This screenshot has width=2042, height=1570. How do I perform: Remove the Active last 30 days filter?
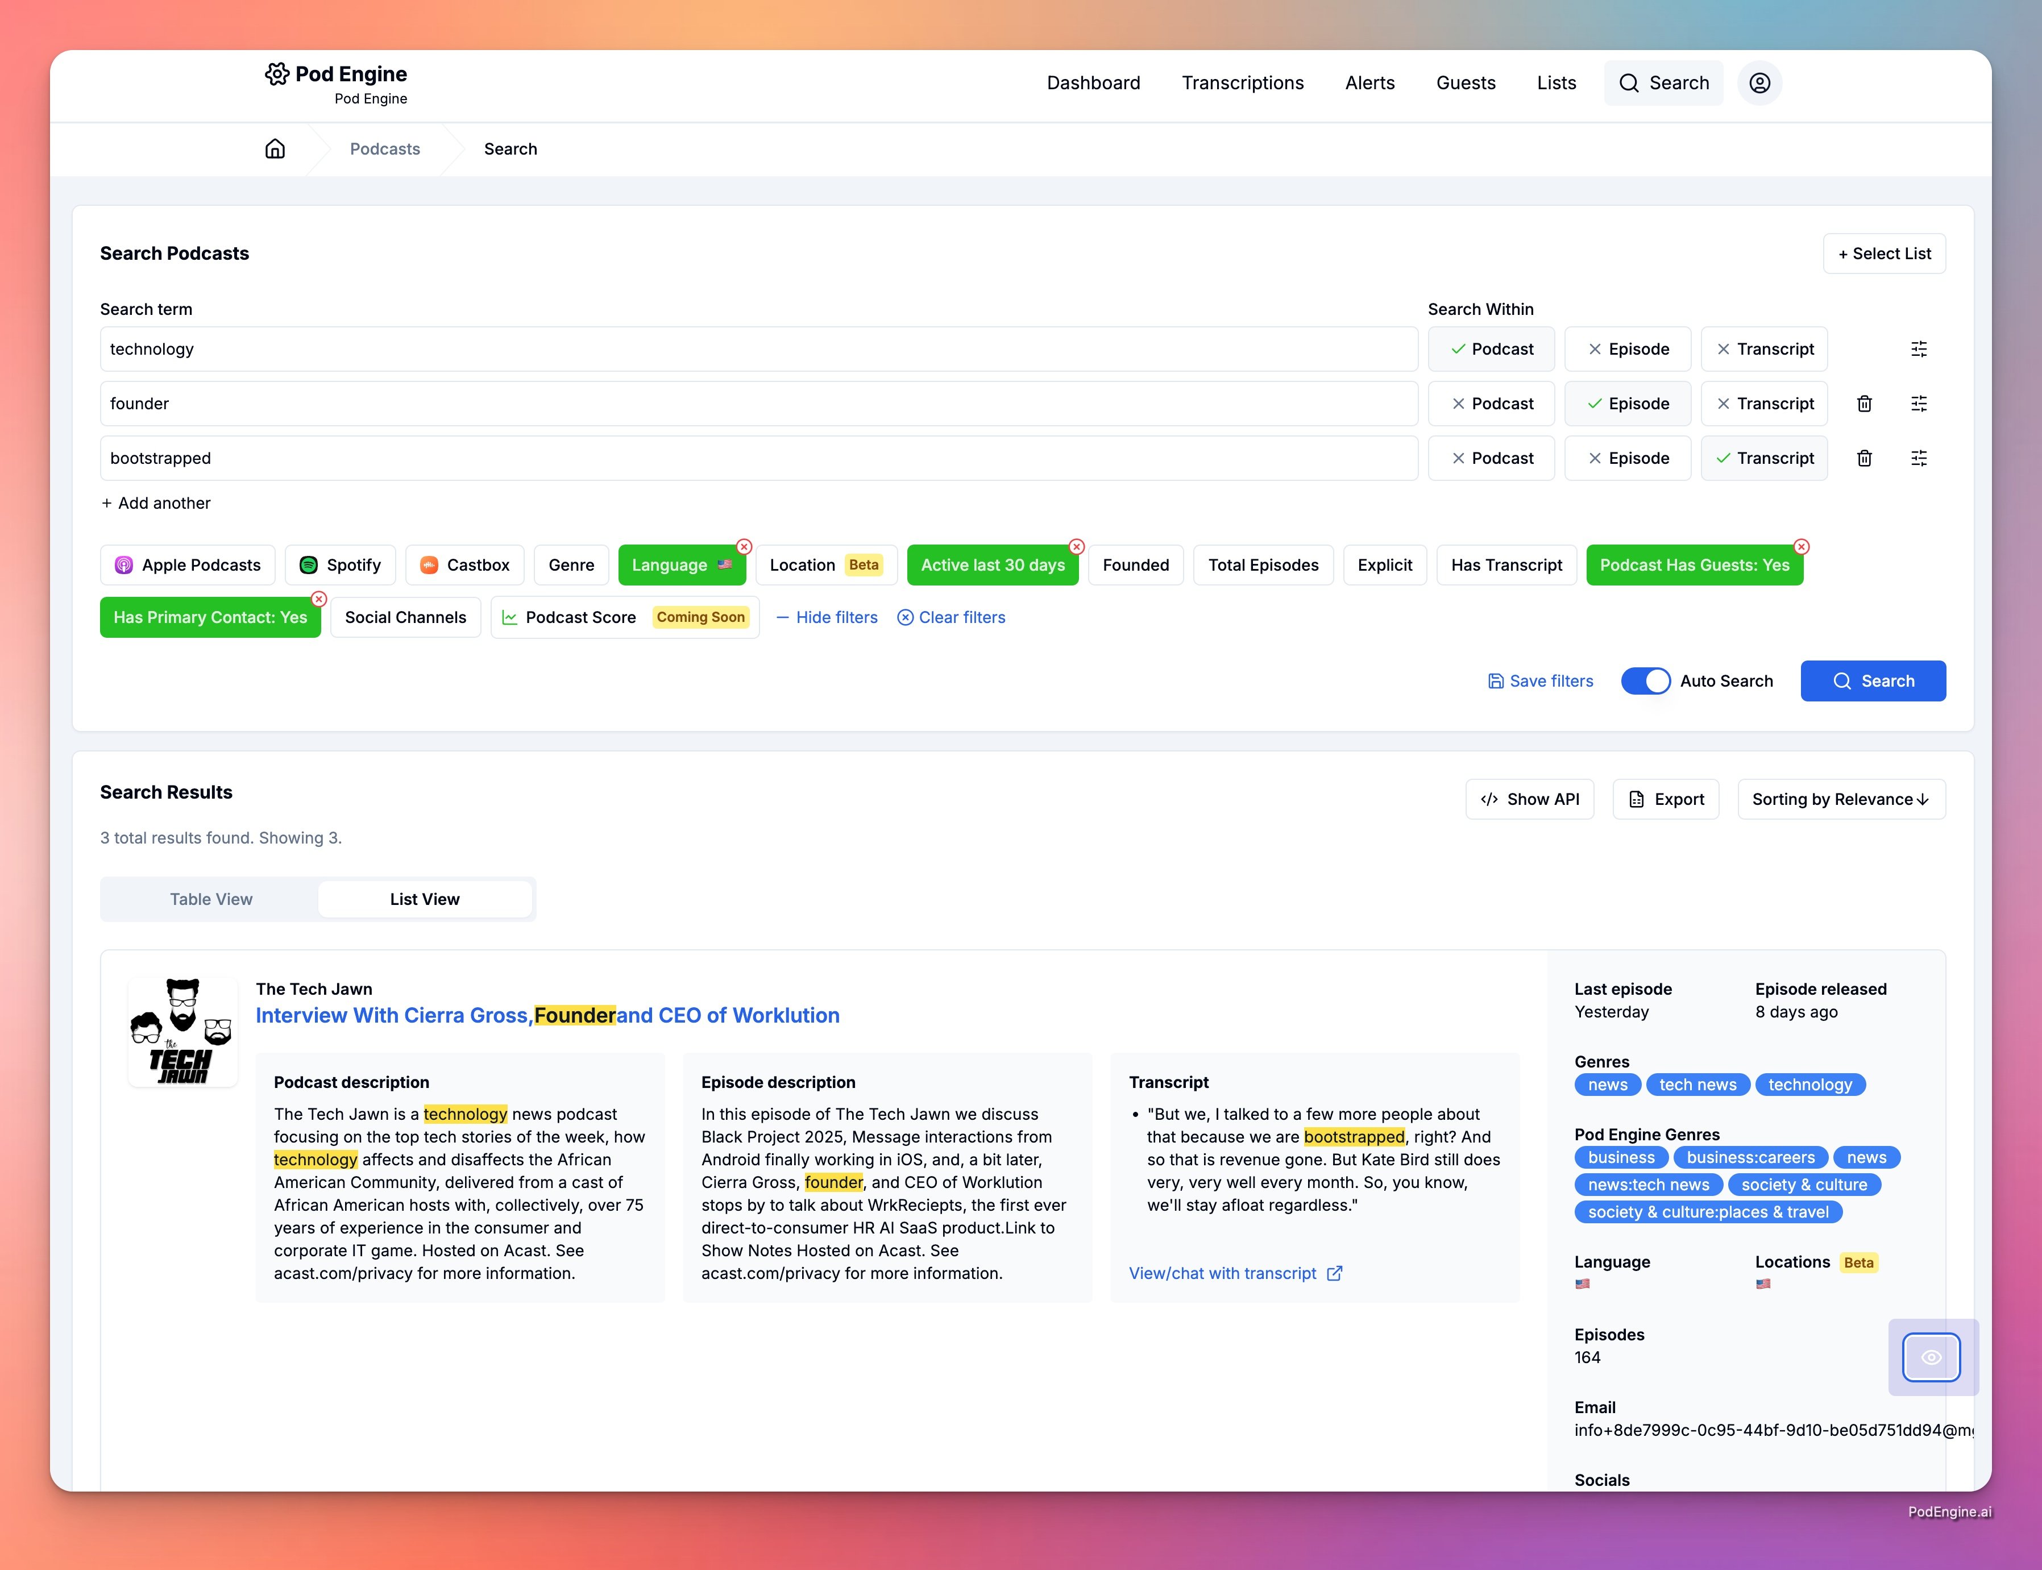click(1077, 547)
